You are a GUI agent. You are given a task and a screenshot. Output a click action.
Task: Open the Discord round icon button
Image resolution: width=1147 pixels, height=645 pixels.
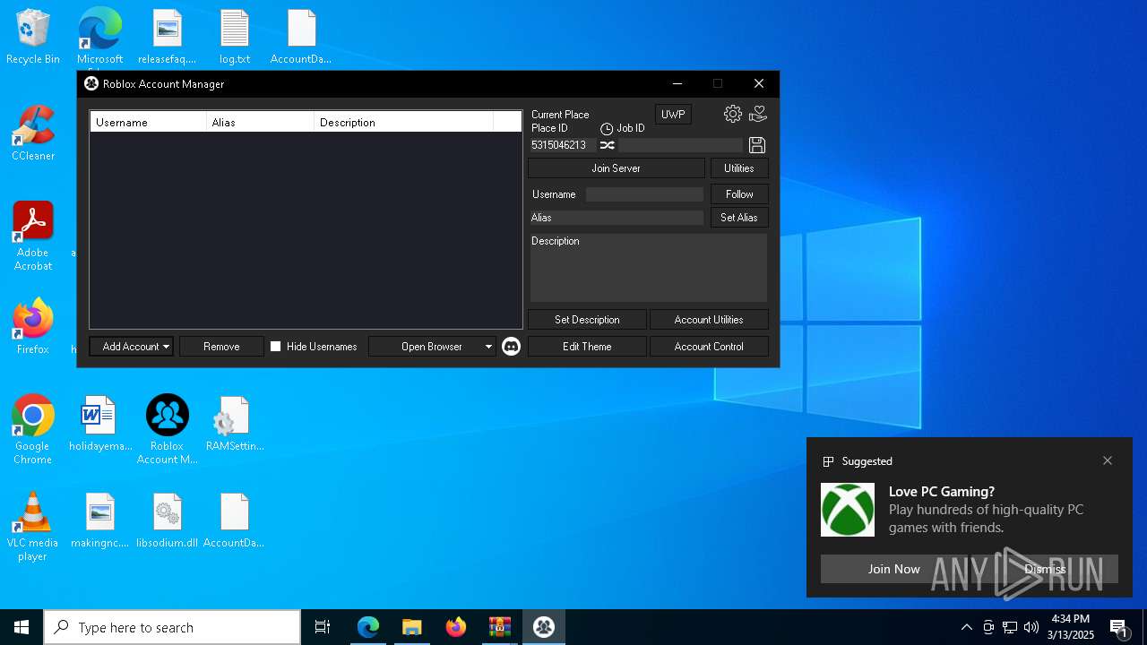(511, 347)
